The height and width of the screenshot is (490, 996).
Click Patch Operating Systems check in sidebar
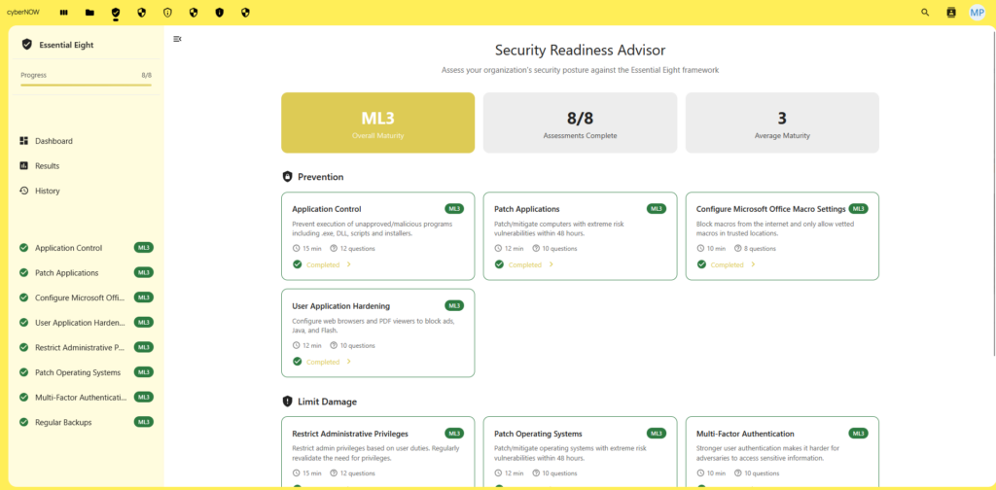click(x=23, y=372)
